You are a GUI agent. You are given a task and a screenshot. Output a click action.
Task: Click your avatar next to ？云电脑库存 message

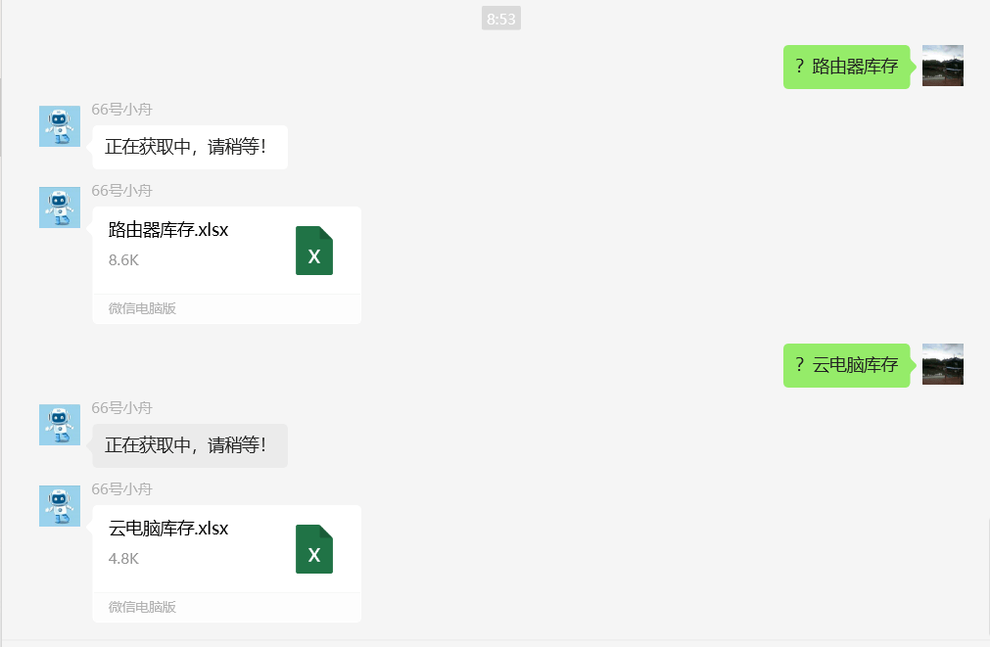pyautogui.click(x=943, y=364)
